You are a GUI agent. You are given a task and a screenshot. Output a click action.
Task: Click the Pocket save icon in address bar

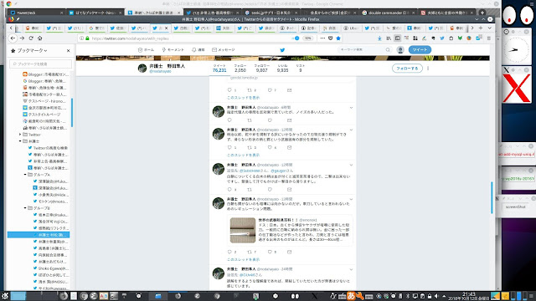[x=331, y=38]
